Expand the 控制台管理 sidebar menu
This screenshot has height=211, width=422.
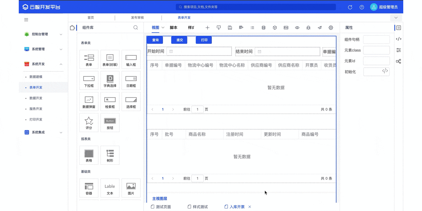pyautogui.click(x=43, y=34)
